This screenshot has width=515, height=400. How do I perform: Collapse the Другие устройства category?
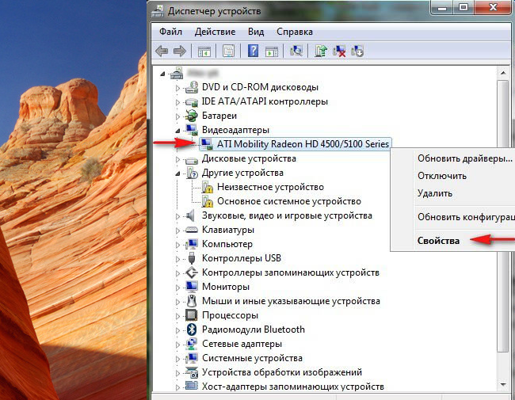178,173
